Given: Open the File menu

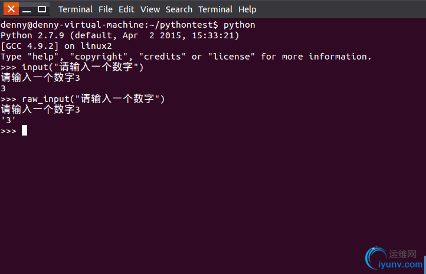Looking at the screenshot, I should click(106, 9).
